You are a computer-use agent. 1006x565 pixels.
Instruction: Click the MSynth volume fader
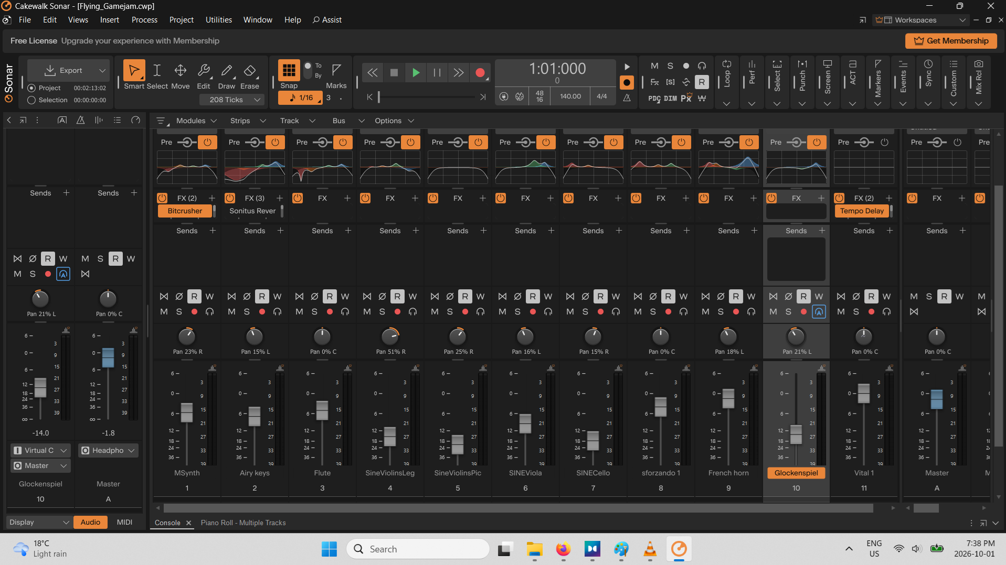187,413
